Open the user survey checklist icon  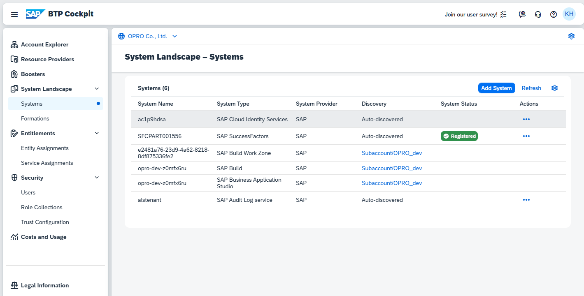pyautogui.click(x=503, y=14)
